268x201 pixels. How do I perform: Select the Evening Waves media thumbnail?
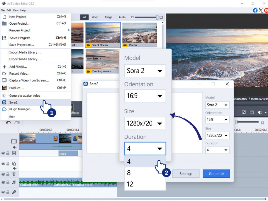(103, 61)
